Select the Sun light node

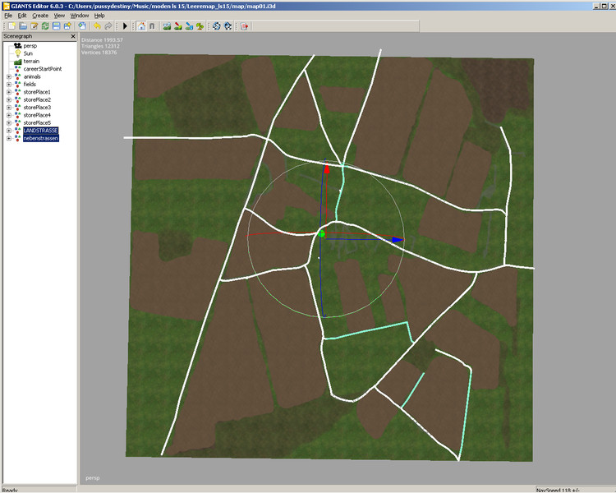pos(28,53)
